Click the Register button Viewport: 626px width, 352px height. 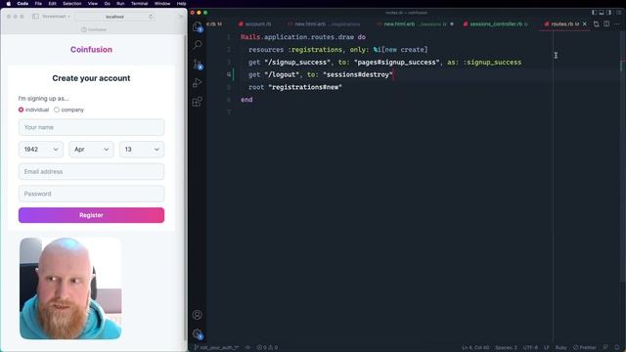[x=91, y=215]
